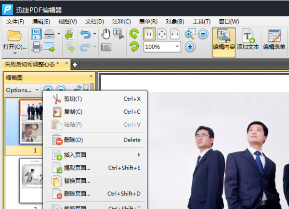
Task: Expand the 插入页面 submenu arrow
Action: click(x=139, y=155)
